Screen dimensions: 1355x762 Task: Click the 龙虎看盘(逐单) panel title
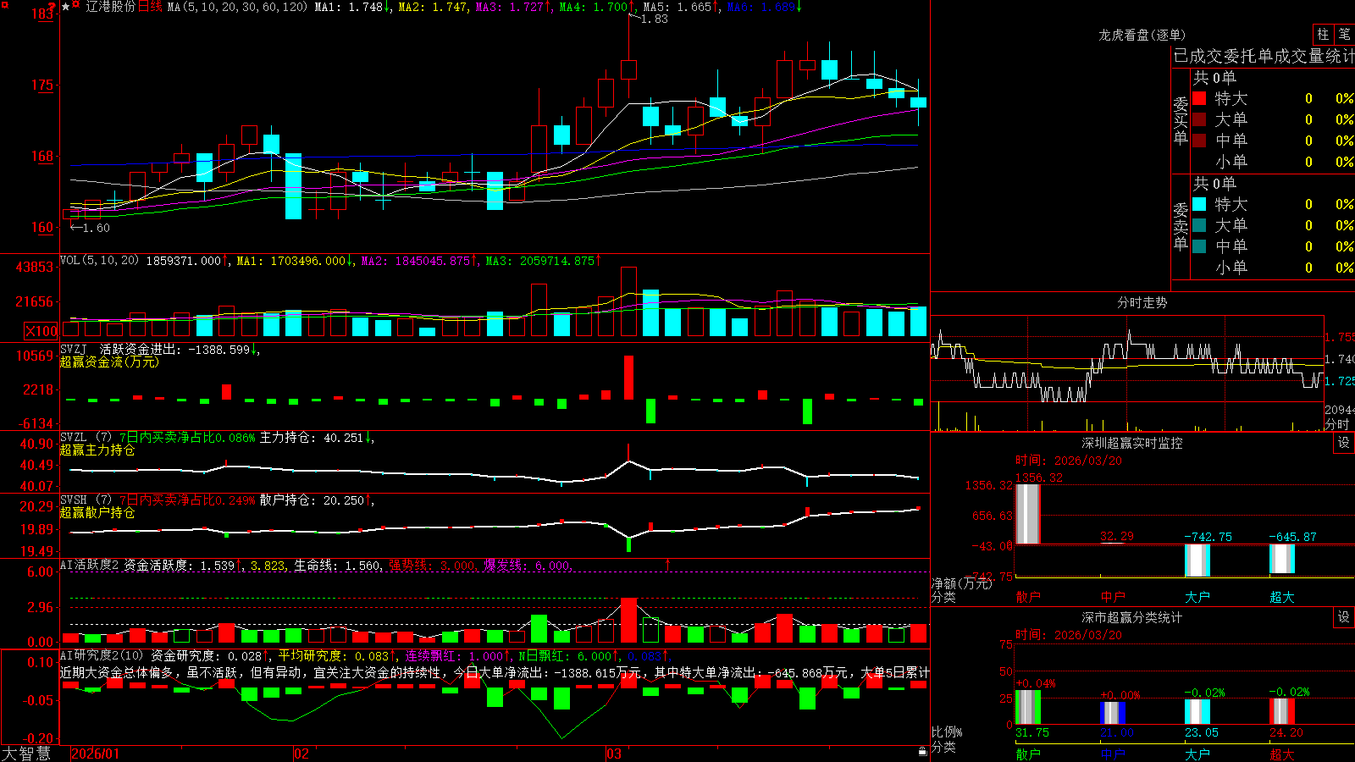pyautogui.click(x=1142, y=35)
